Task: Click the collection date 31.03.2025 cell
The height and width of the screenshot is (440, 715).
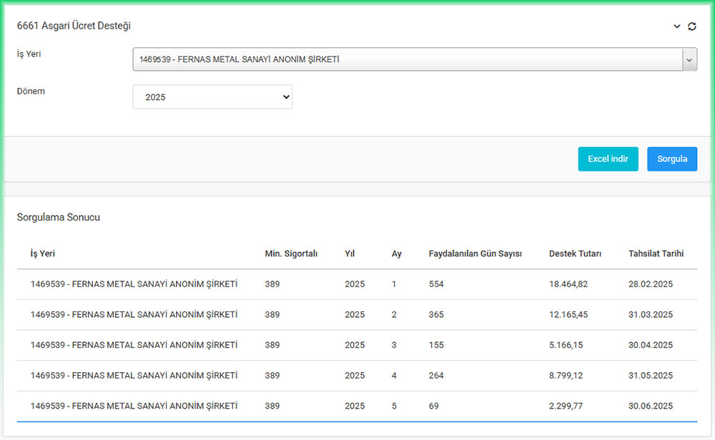Action: pyautogui.click(x=651, y=315)
